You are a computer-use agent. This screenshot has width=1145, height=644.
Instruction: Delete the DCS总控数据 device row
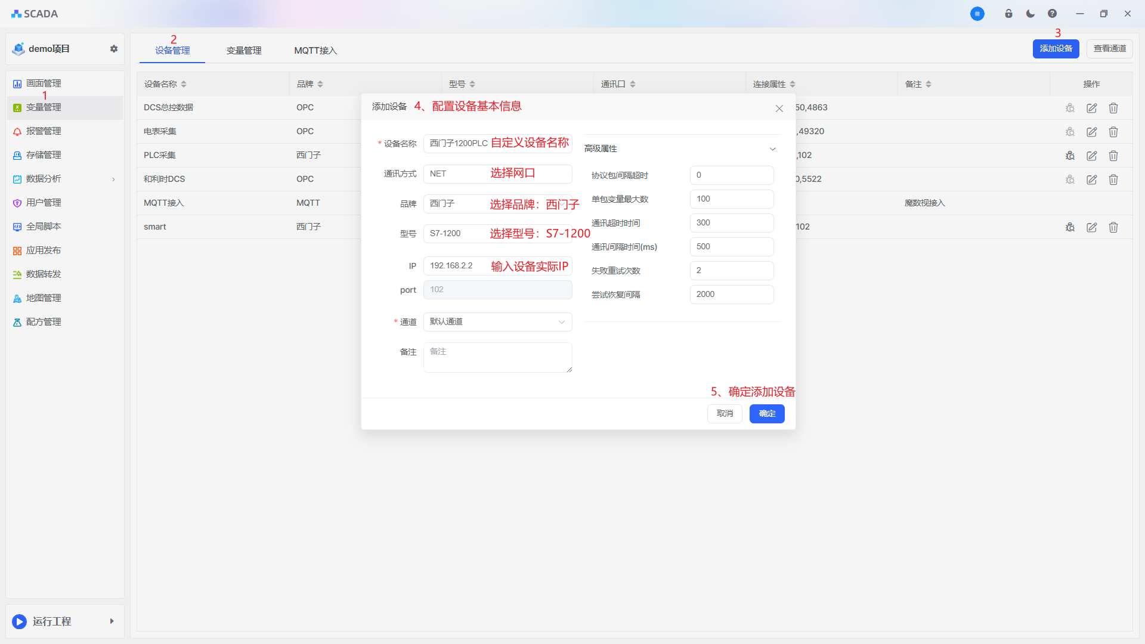pos(1113,108)
